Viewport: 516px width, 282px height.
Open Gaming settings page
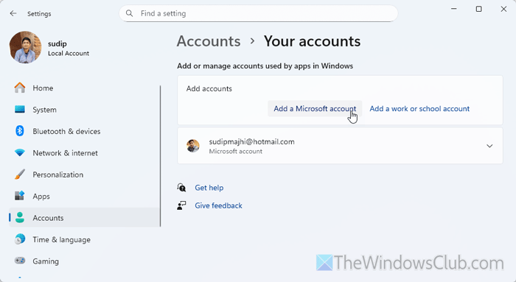pyautogui.click(x=85, y=261)
